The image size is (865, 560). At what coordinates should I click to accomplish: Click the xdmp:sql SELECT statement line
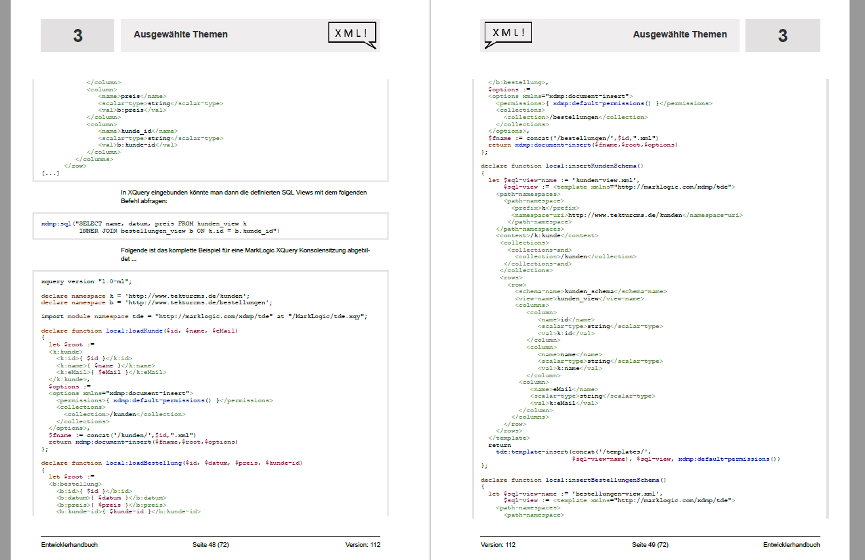click(x=143, y=224)
